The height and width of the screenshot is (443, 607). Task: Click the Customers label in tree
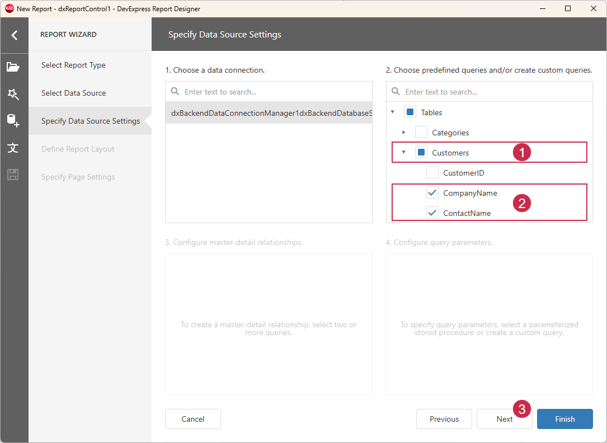tap(450, 153)
